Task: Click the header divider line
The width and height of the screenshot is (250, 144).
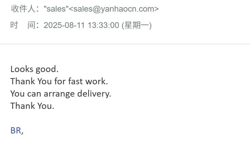Action: click(x=125, y=44)
